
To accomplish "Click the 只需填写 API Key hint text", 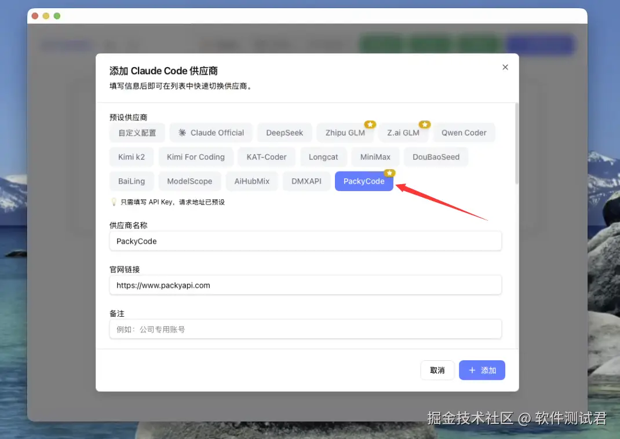I will [173, 202].
